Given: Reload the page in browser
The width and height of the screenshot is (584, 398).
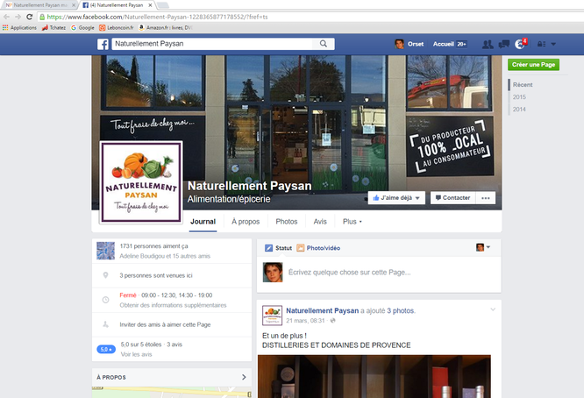Looking at the screenshot, I should (30, 17).
